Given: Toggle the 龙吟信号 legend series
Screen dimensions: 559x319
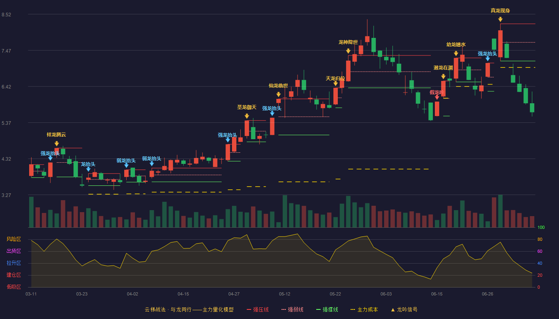Looking at the screenshot, I should pyautogui.click(x=404, y=309).
